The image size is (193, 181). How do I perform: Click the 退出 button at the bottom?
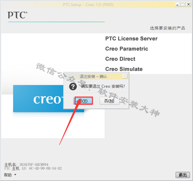click(183, 175)
